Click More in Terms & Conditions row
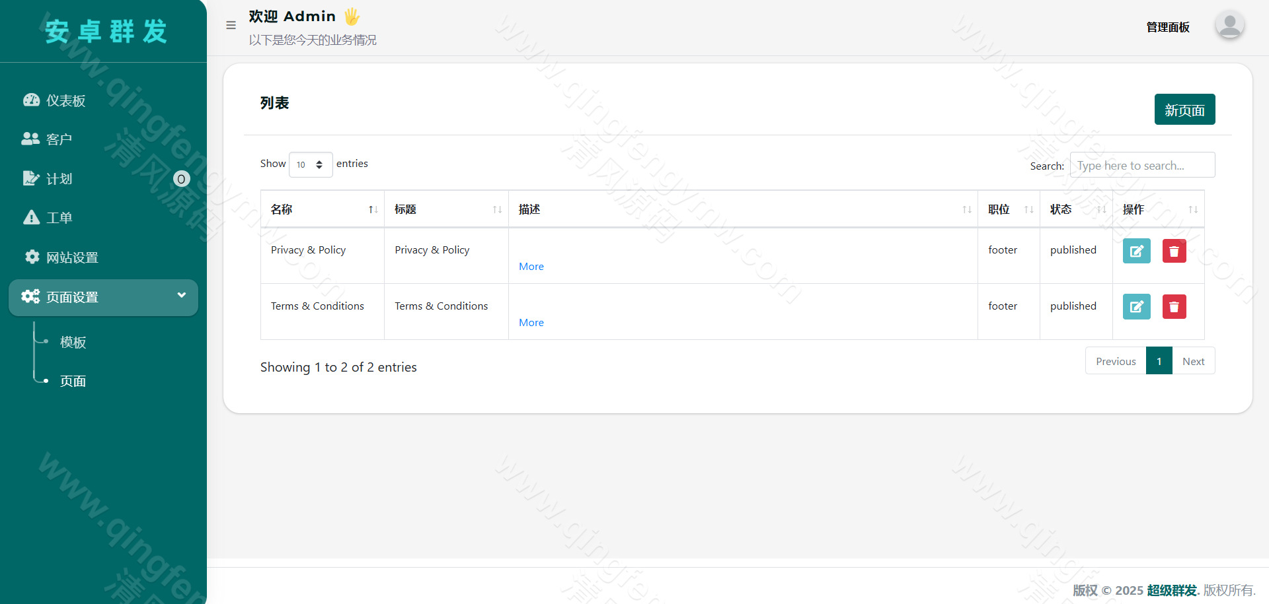 click(x=531, y=323)
